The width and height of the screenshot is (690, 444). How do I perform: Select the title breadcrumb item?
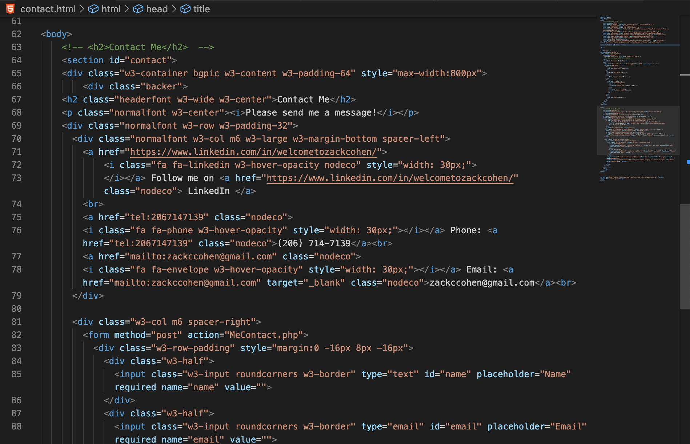click(x=201, y=9)
